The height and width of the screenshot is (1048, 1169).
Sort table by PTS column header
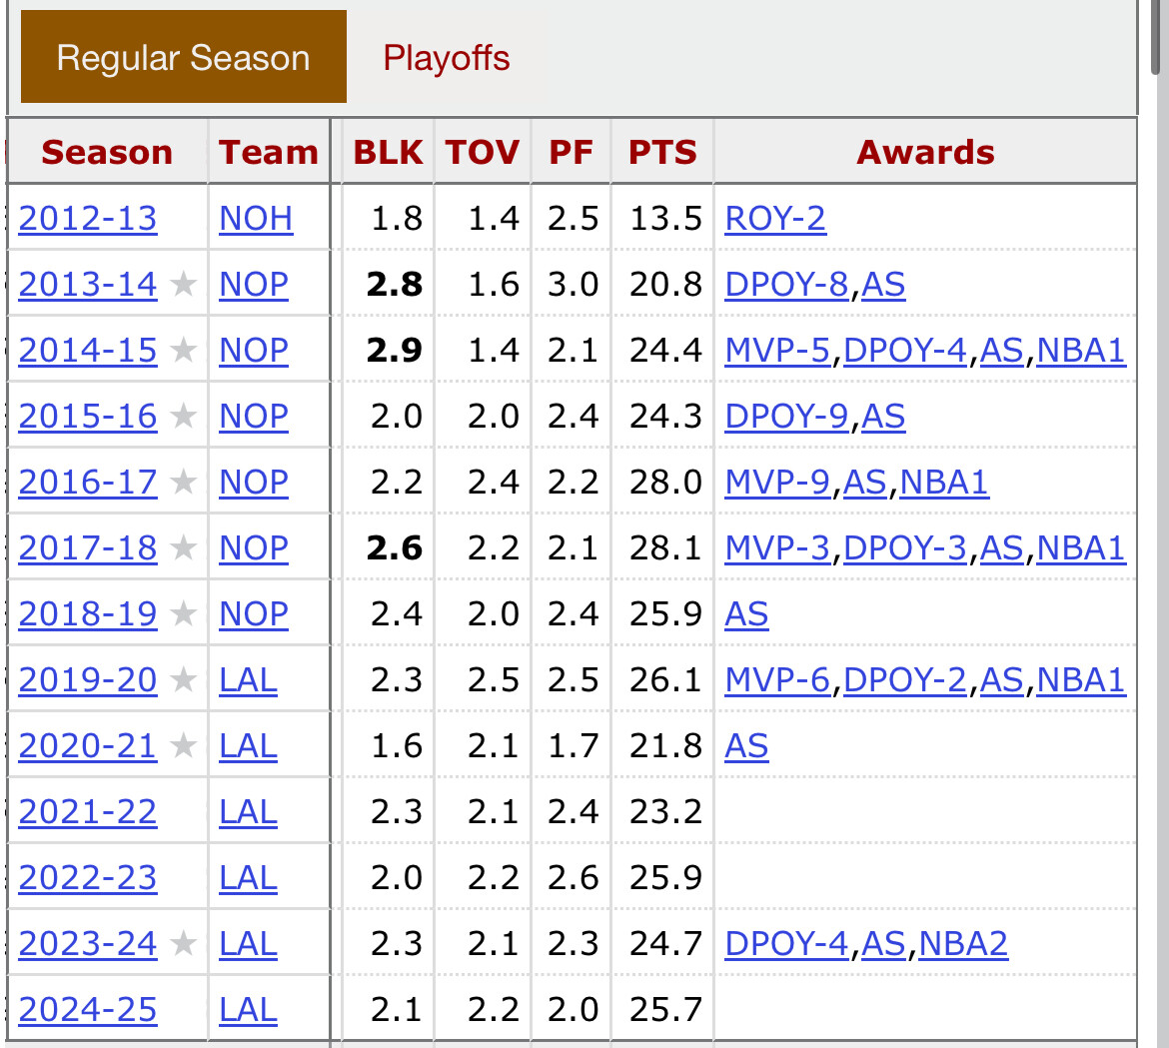click(662, 152)
